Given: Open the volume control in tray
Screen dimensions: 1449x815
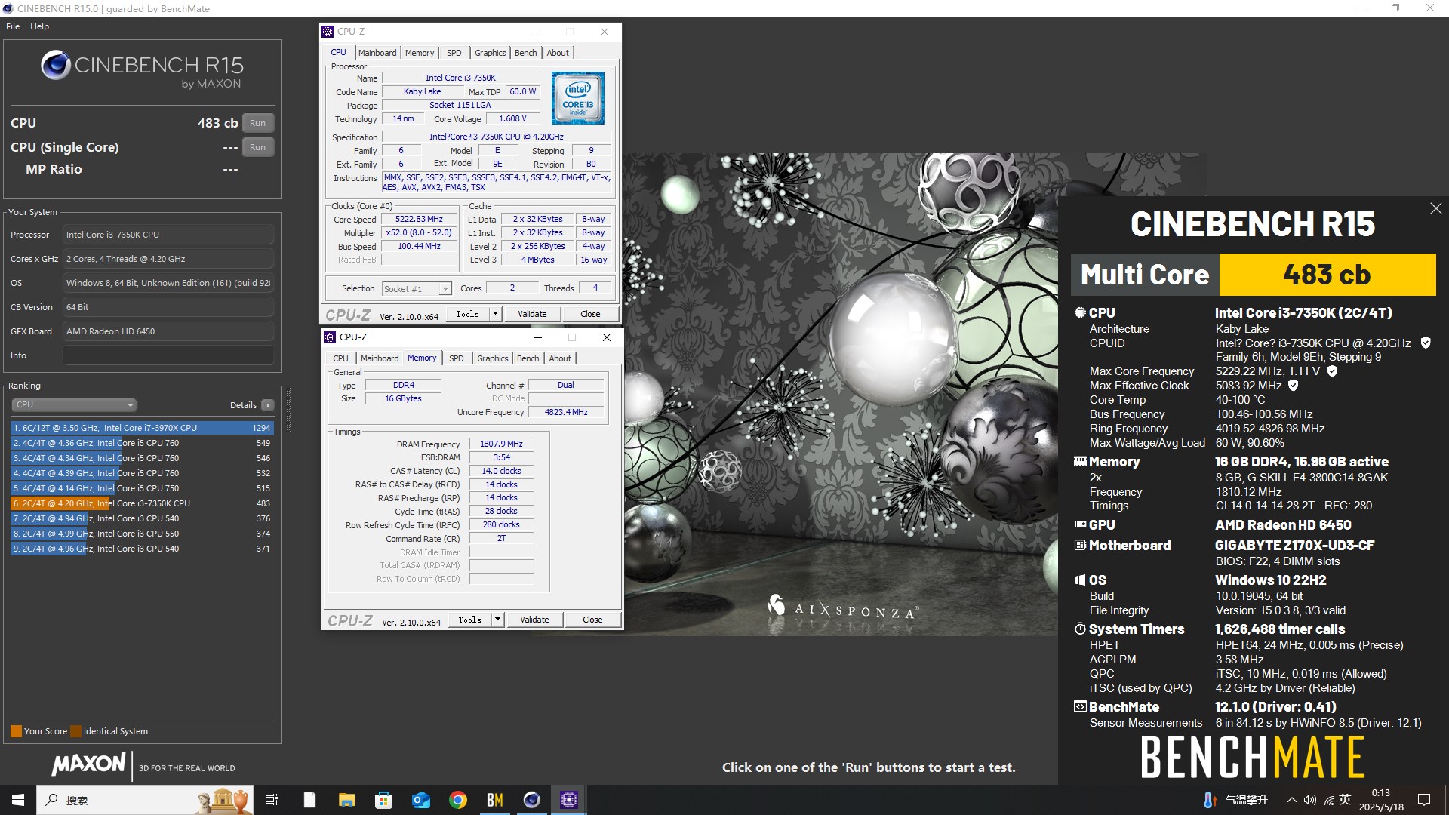Looking at the screenshot, I should 1309,800.
